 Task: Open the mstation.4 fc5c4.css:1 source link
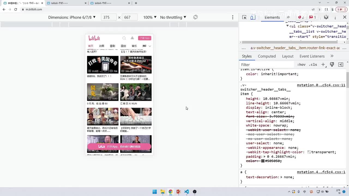click(321, 172)
